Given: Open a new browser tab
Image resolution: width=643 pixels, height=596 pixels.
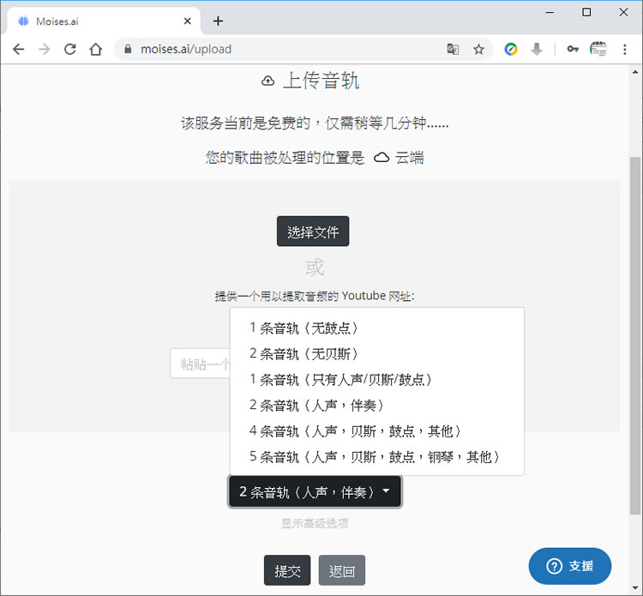Looking at the screenshot, I should tap(218, 21).
